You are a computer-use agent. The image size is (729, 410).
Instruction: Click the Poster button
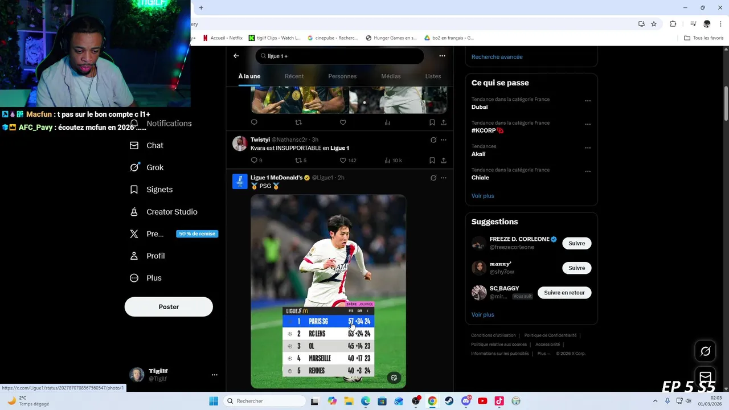169,306
